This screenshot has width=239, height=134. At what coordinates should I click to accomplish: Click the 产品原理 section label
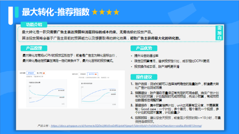click(34, 48)
